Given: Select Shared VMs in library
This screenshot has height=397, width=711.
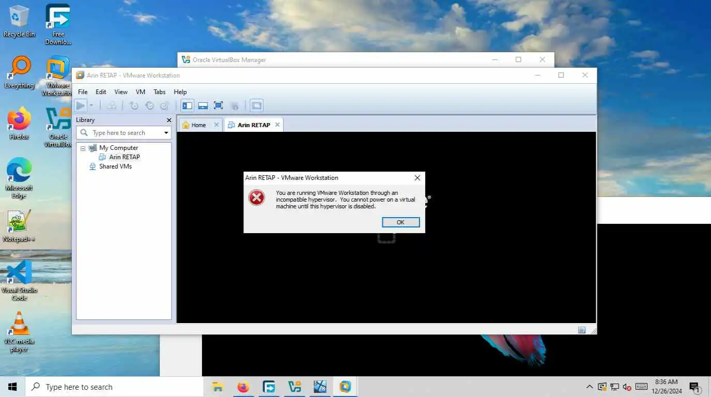Looking at the screenshot, I should 115,166.
